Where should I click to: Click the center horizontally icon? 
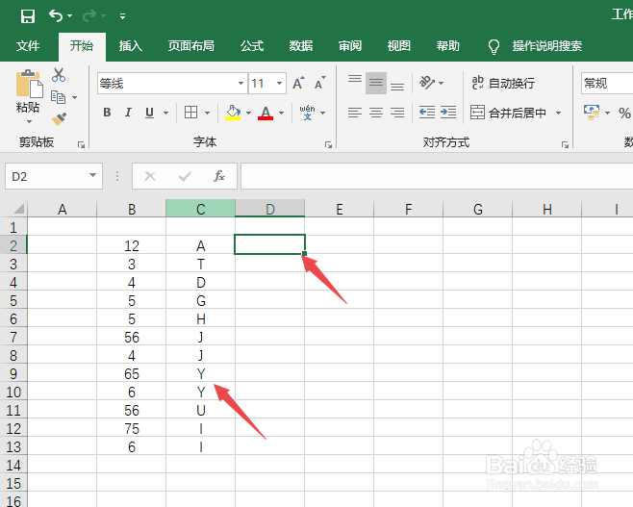[376, 113]
